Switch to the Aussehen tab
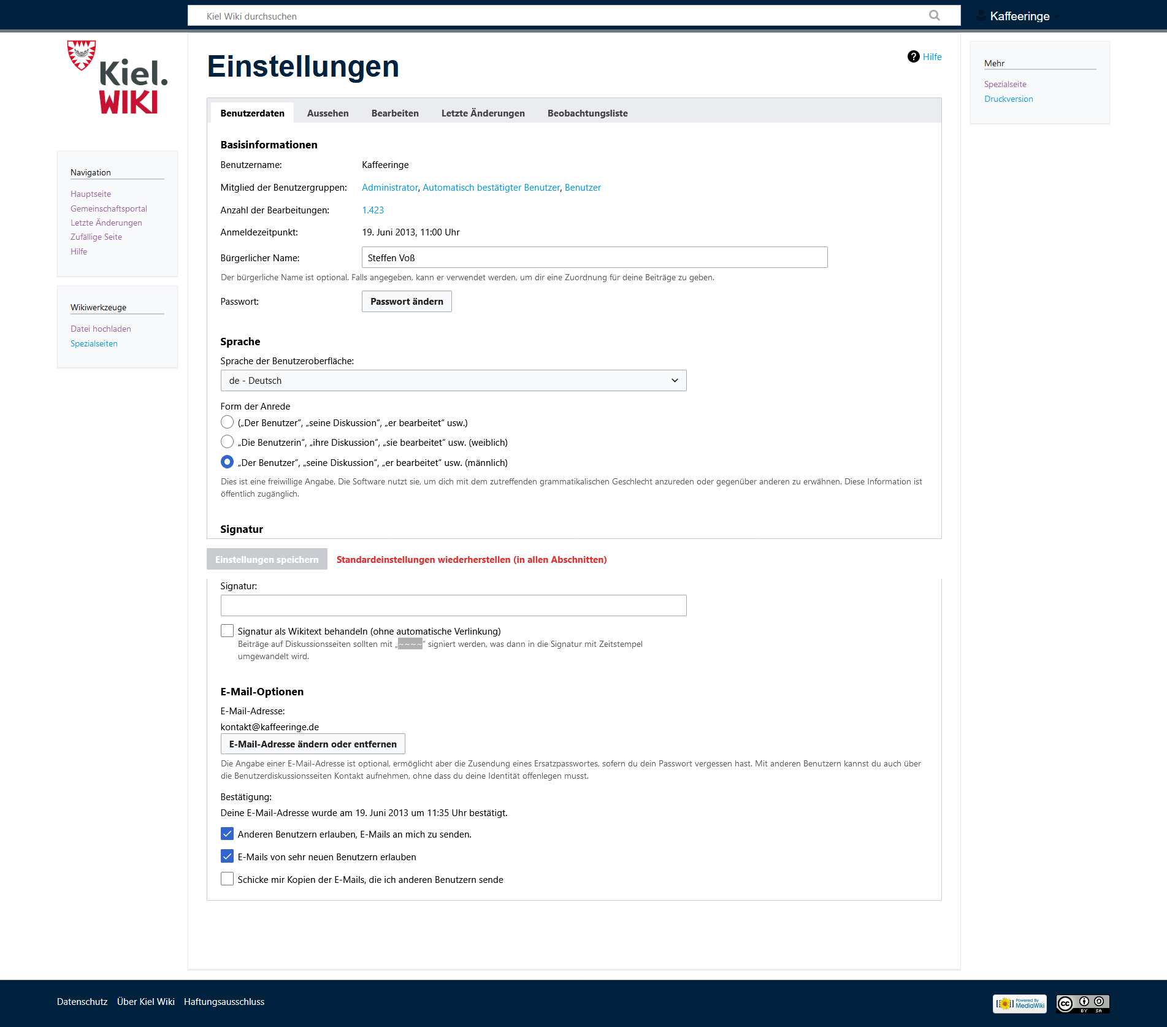Screen dimensions: 1167x1027 point(327,113)
